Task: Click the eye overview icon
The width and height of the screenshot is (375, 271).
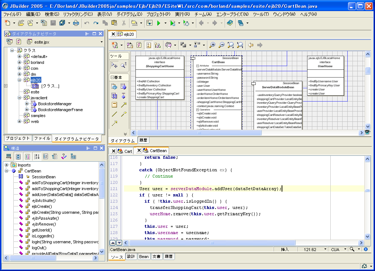Action: [368, 133]
